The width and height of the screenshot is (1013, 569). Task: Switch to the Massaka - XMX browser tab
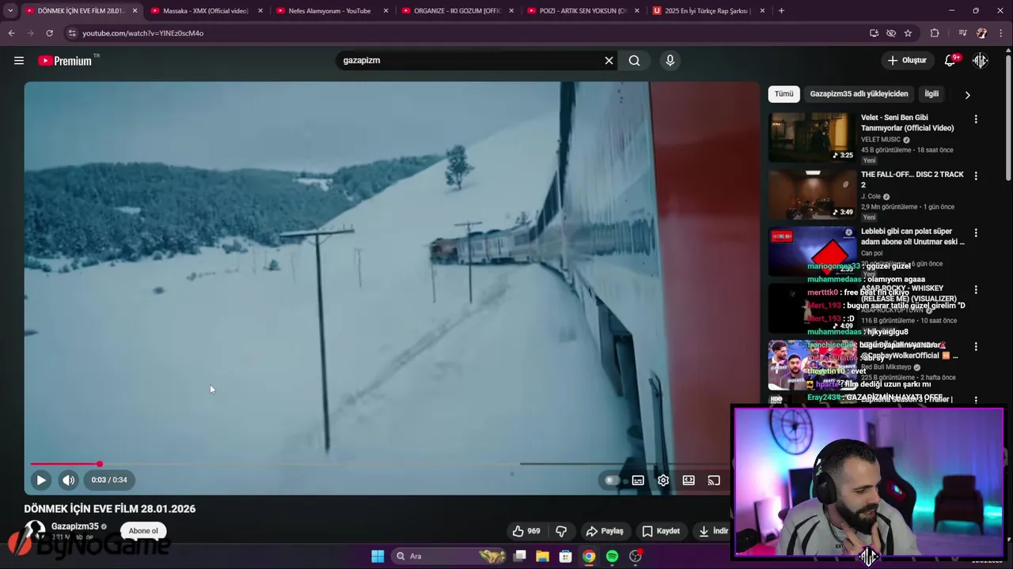pos(205,11)
